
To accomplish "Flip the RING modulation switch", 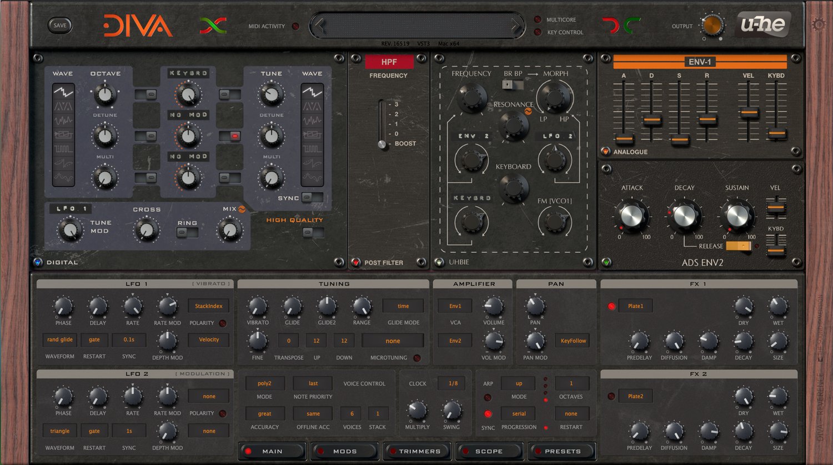I will 187,233.
